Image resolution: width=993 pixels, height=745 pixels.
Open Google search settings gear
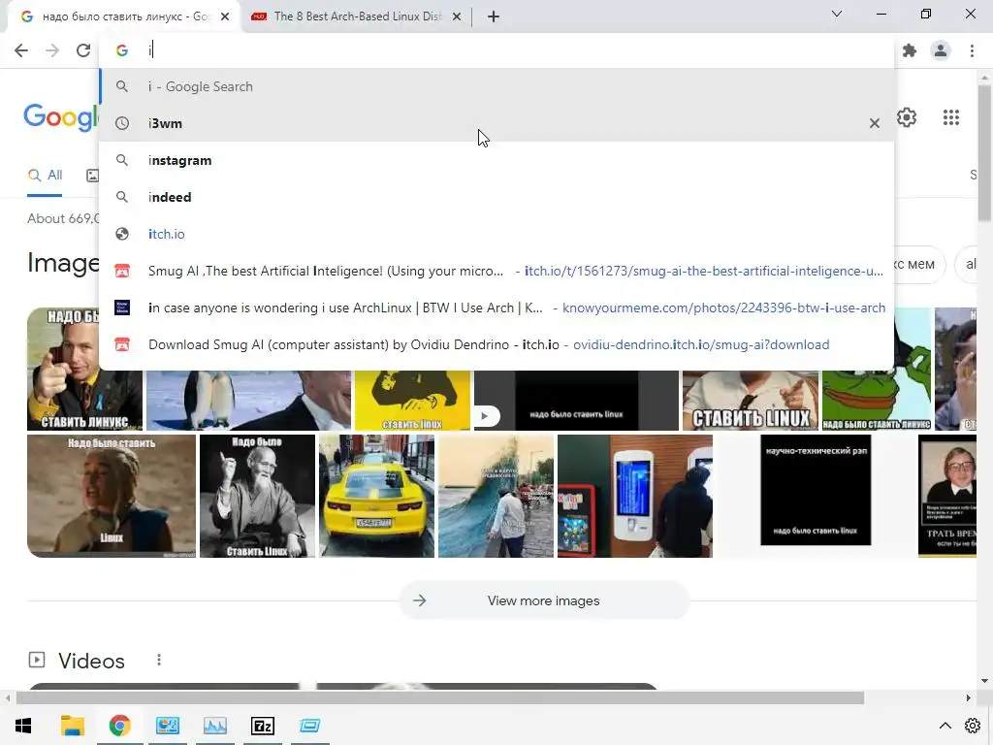pos(907,117)
